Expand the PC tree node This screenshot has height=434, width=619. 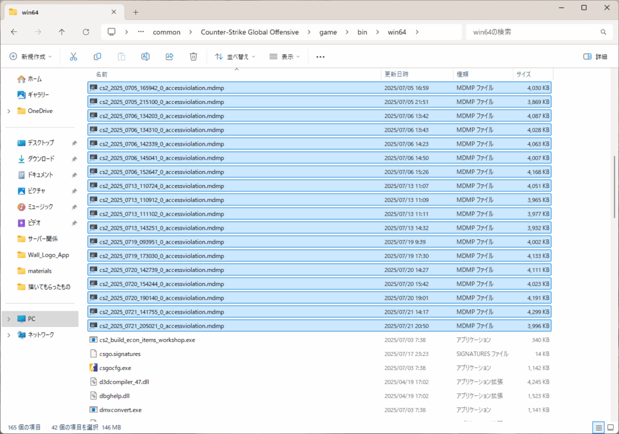pos(8,319)
